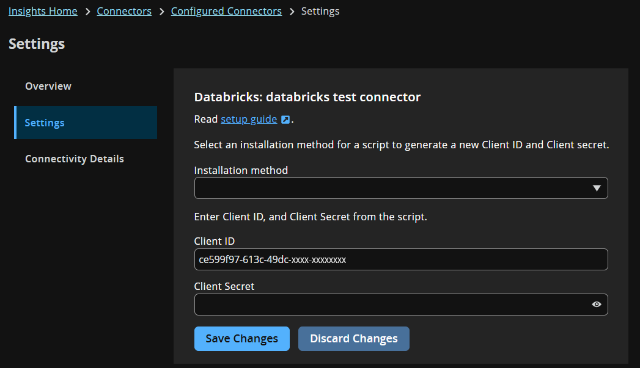
Task: Select the Settings entry in the left sidebar
Action: (x=45, y=123)
